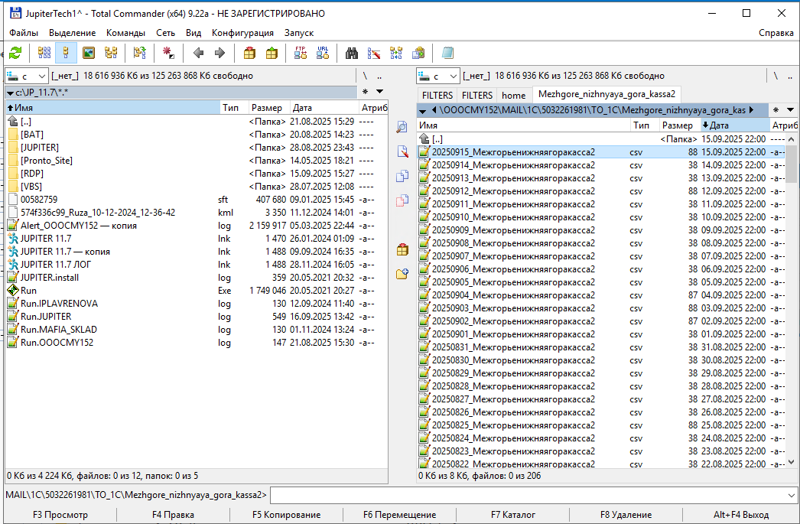
Task: Toggle the Brief view mode button
Action: point(44,53)
